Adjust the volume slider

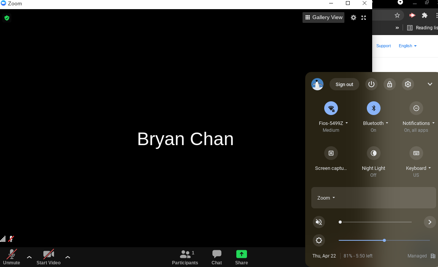(x=375, y=222)
